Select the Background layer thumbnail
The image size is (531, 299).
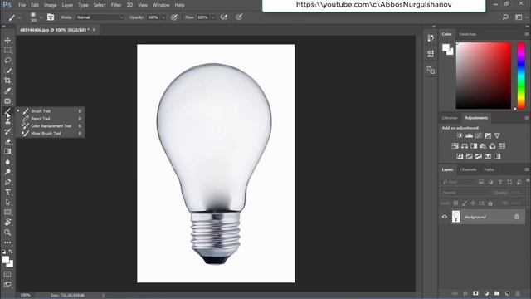tap(456, 217)
